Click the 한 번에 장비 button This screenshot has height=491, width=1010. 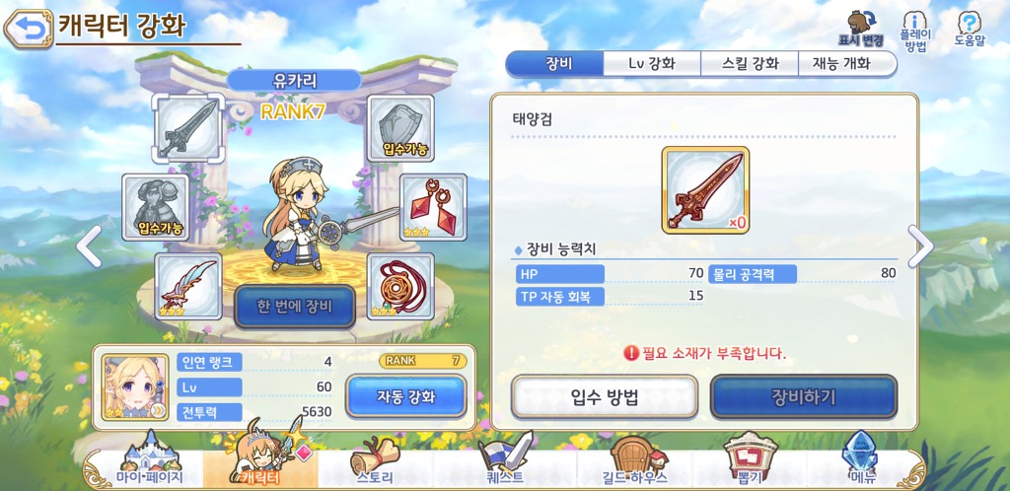click(x=294, y=307)
